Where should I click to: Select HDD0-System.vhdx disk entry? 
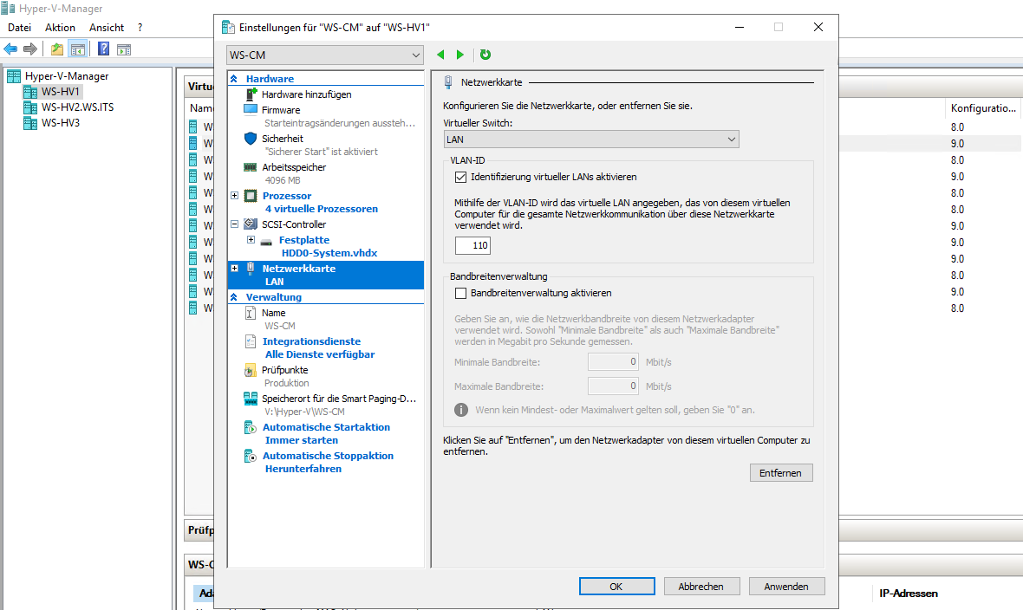tap(329, 253)
